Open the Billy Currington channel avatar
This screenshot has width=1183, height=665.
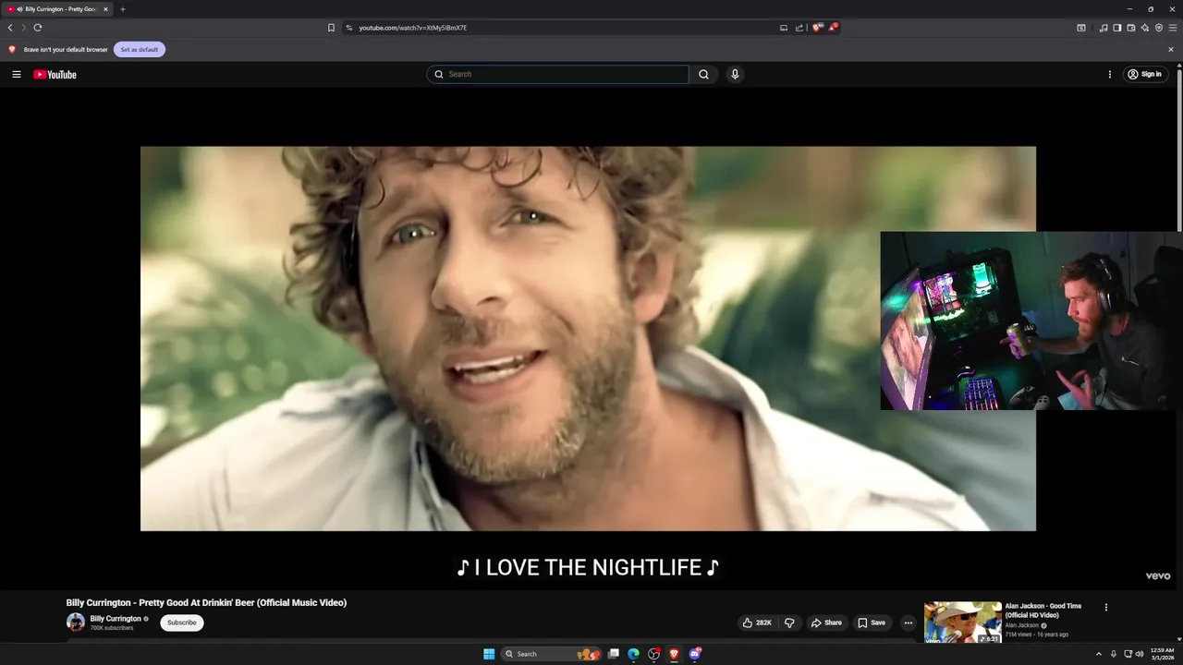pos(76,623)
